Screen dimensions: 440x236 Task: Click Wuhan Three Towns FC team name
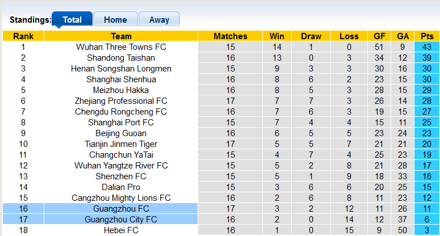(121, 47)
